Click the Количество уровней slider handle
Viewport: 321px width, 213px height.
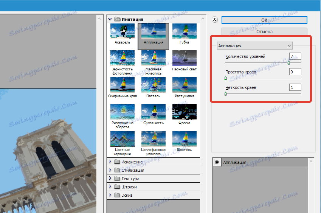(x=288, y=63)
